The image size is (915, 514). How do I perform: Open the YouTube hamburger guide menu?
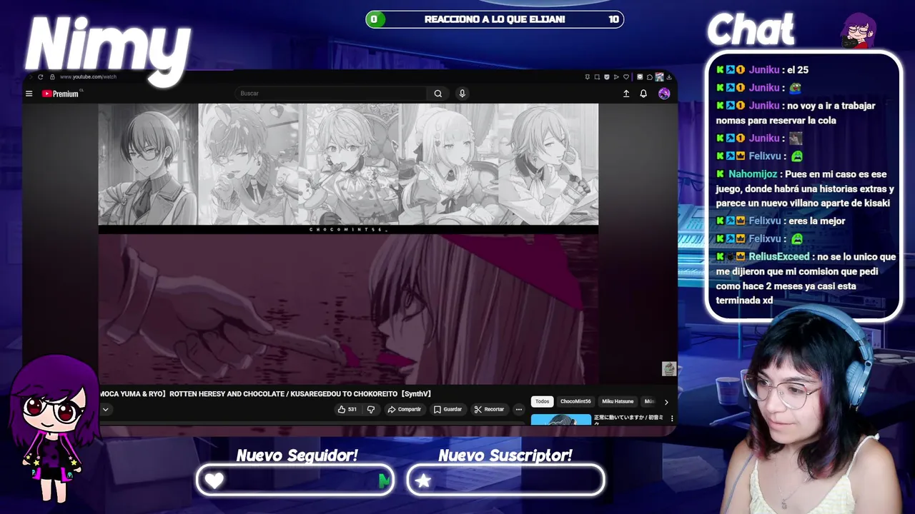click(x=29, y=94)
